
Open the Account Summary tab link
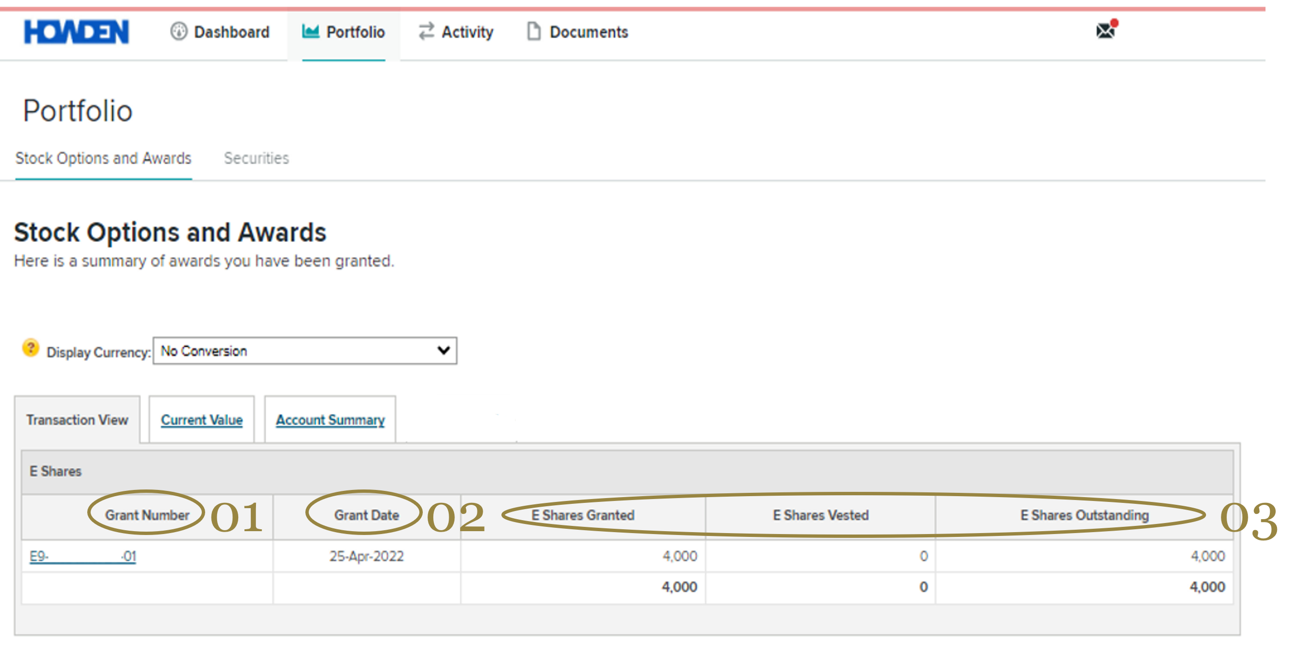click(330, 420)
